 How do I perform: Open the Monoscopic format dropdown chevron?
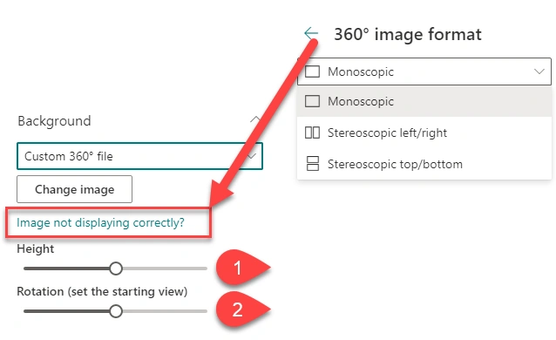coord(539,71)
